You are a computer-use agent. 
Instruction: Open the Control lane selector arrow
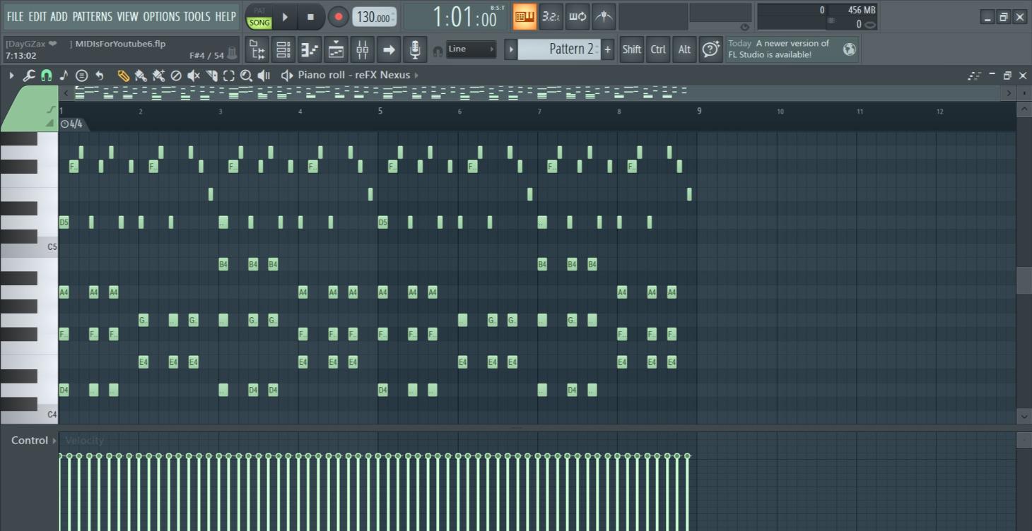tap(54, 441)
